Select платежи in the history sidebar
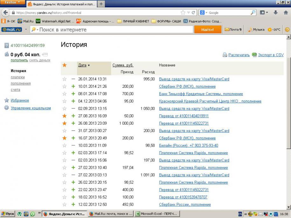This screenshot has height=218, width=291. [18, 77]
